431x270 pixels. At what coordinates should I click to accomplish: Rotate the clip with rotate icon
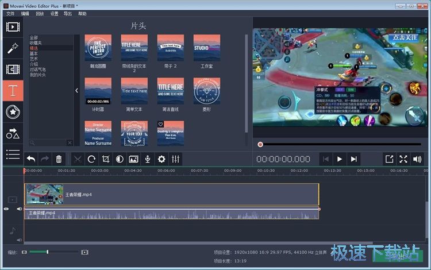pos(91,159)
